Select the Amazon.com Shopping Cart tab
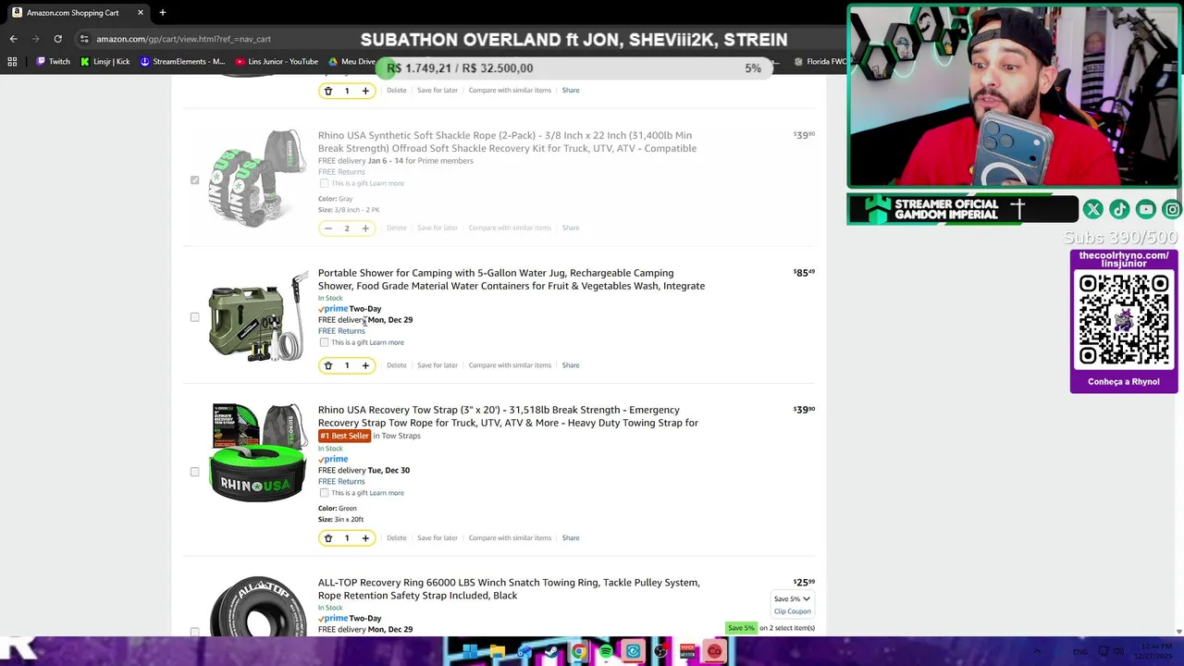The image size is (1184, 666). tap(79, 13)
